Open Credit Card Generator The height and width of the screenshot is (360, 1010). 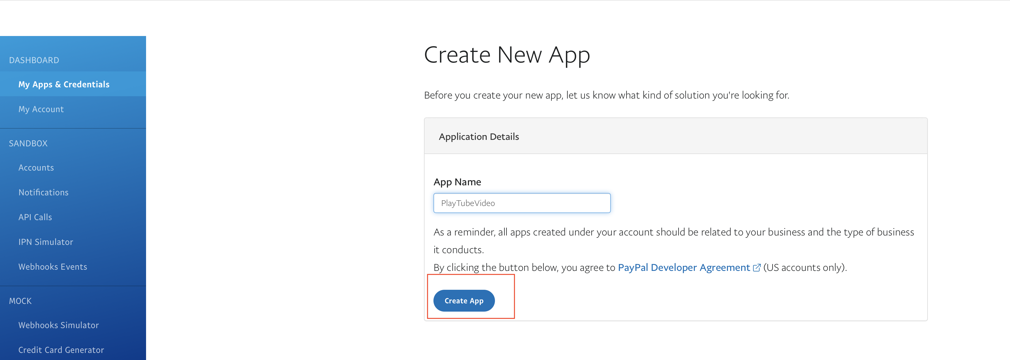[x=61, y=350]
